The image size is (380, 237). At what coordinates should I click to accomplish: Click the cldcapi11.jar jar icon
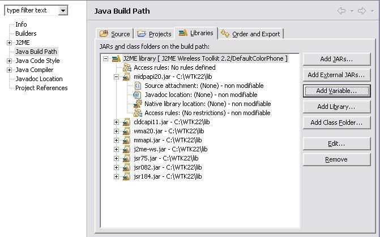pyautogui.click(x=126, y=122)
